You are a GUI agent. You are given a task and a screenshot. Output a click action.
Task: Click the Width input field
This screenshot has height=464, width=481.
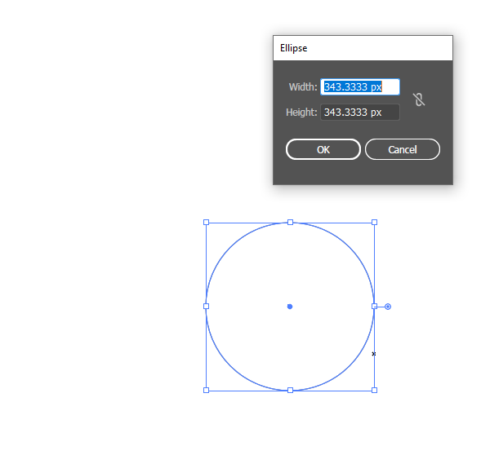tap(360, 87)
